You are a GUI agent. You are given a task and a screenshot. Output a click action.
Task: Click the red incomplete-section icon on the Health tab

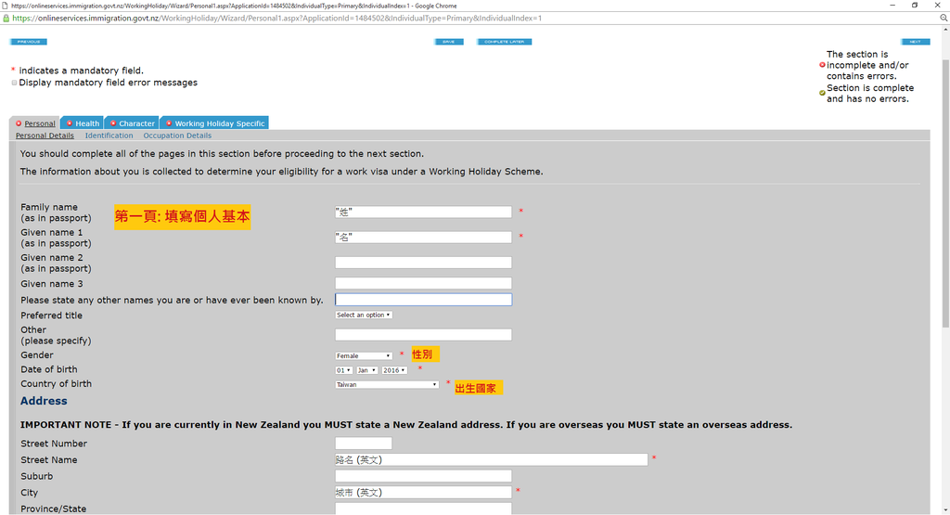[70, 123]
